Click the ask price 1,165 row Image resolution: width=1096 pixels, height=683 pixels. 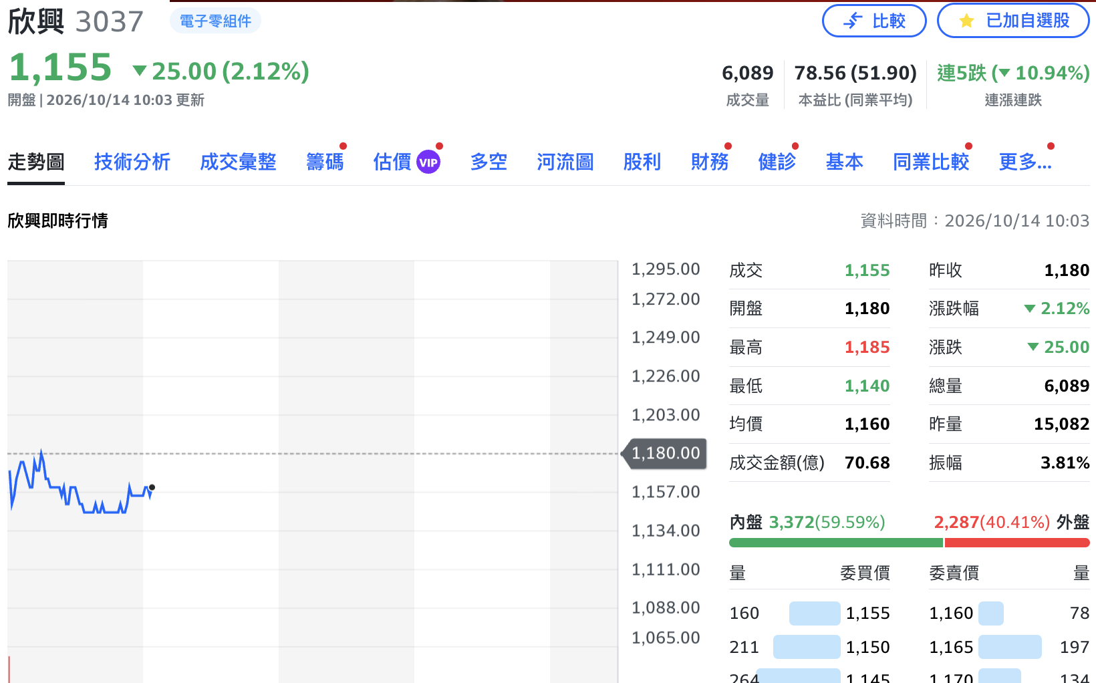click(x=1009, y=647)
